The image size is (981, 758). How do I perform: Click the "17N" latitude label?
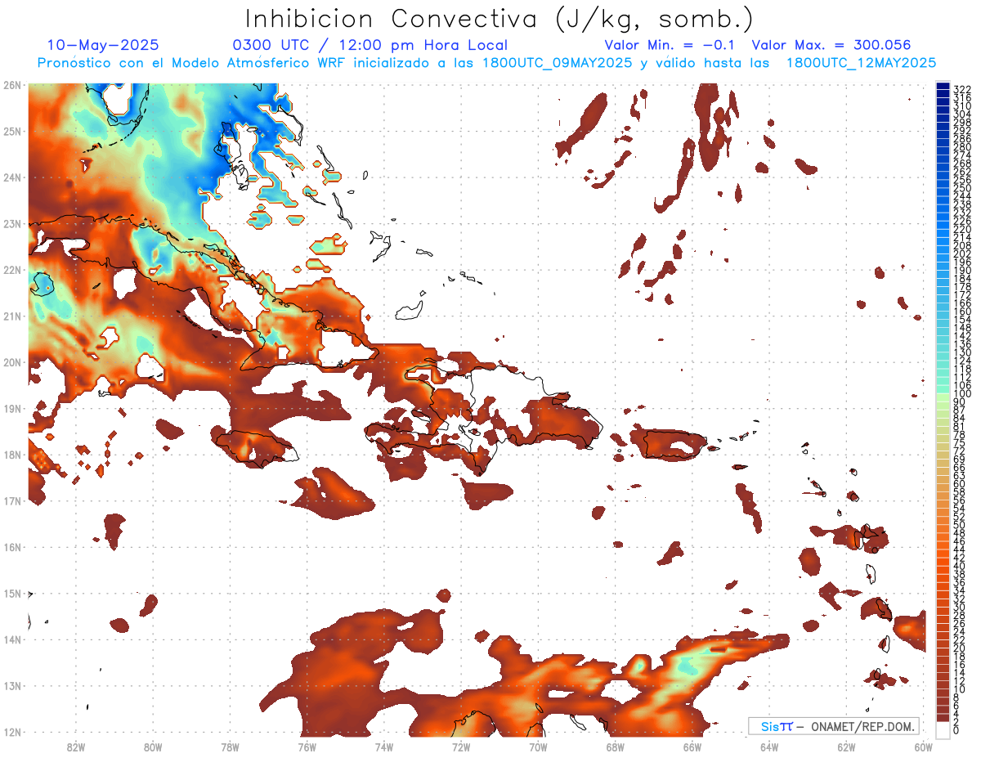point(11,501)
